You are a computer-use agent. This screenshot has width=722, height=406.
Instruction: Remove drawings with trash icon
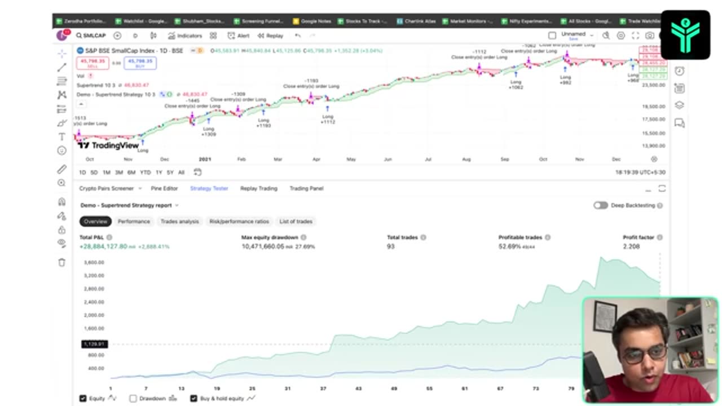tap(61, 262)
